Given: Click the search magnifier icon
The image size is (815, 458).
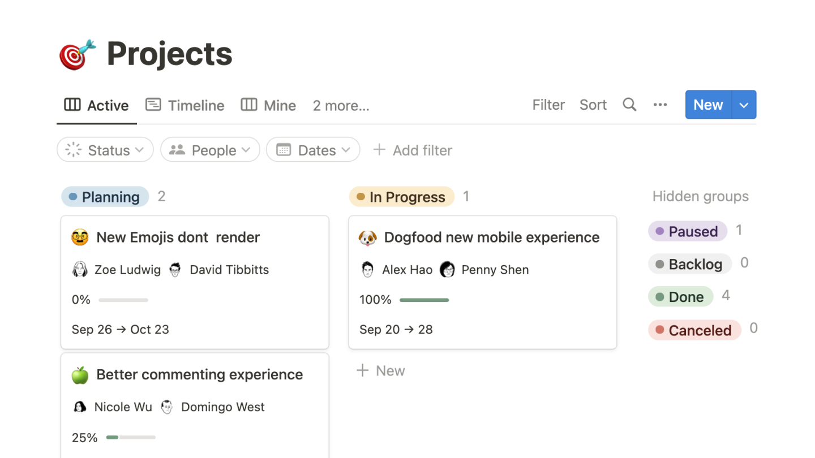Looking at the screenshot, I should [x=629, y=105].
